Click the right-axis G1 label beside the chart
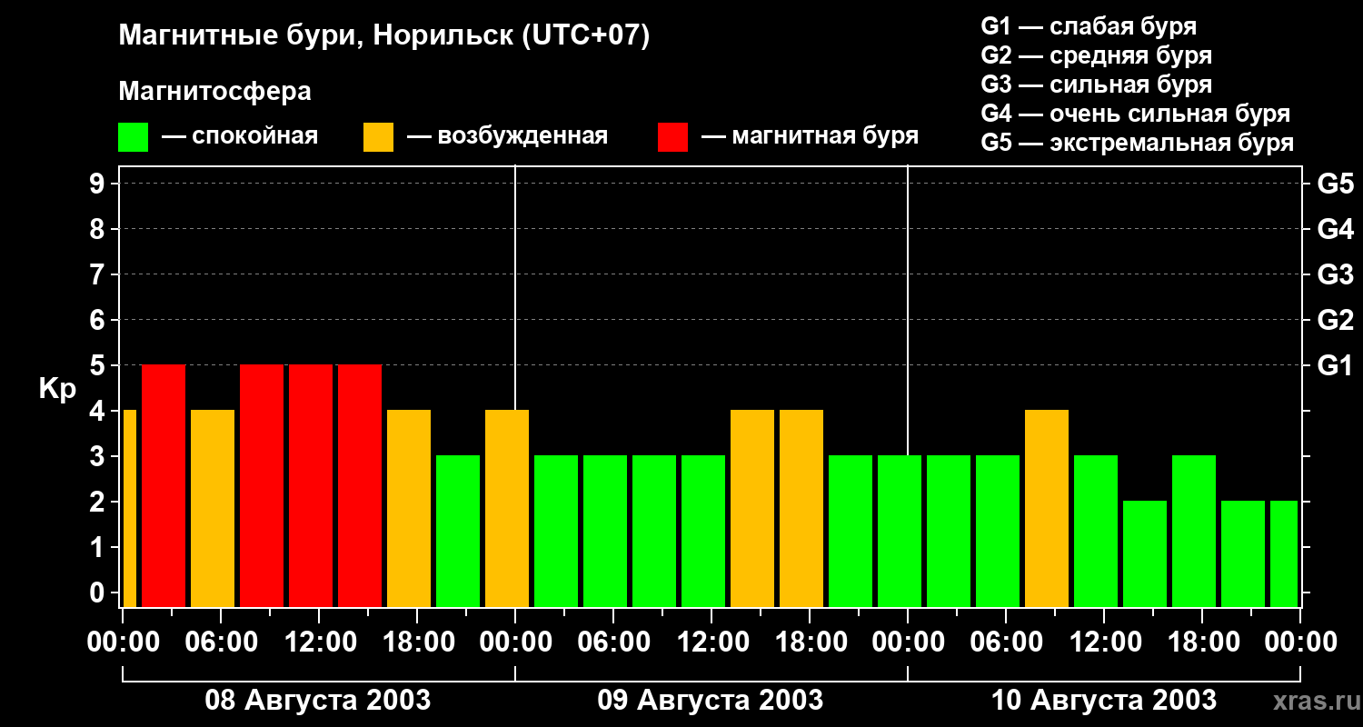Viewport: 1363px width, 727px height. point(1335,365)
